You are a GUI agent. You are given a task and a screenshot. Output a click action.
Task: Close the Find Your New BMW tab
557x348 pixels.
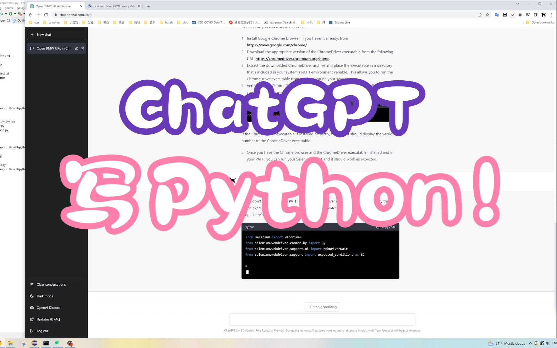[x=139, y=6]
